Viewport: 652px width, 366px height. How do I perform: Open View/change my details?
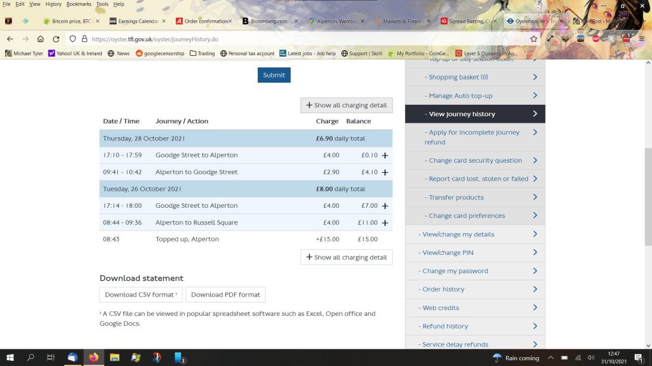(475, 234)
